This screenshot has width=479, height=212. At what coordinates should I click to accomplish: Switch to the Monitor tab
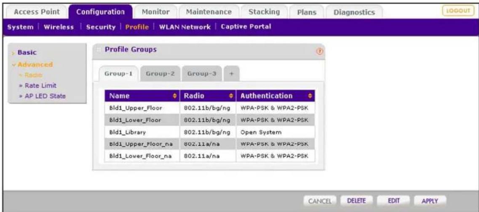(156, 12)
